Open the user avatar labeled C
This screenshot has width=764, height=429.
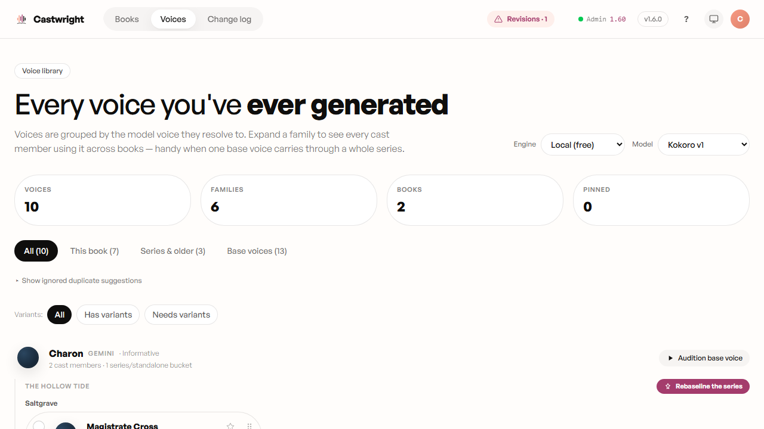(x=740, y=19)
